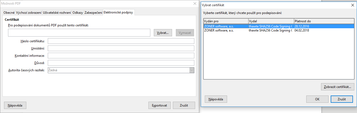Expand Autorita časových razítek dropdown
The image size is (357, 113).
pos(192,70)
